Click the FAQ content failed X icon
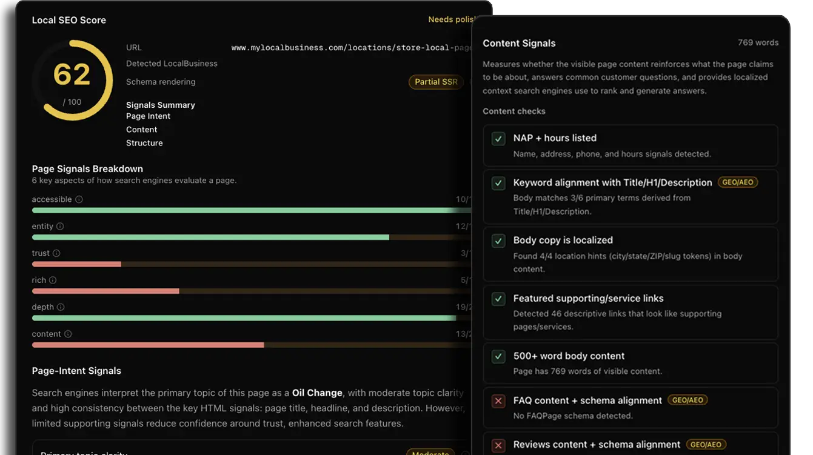813x455 pixels. (x=498, y=401)
